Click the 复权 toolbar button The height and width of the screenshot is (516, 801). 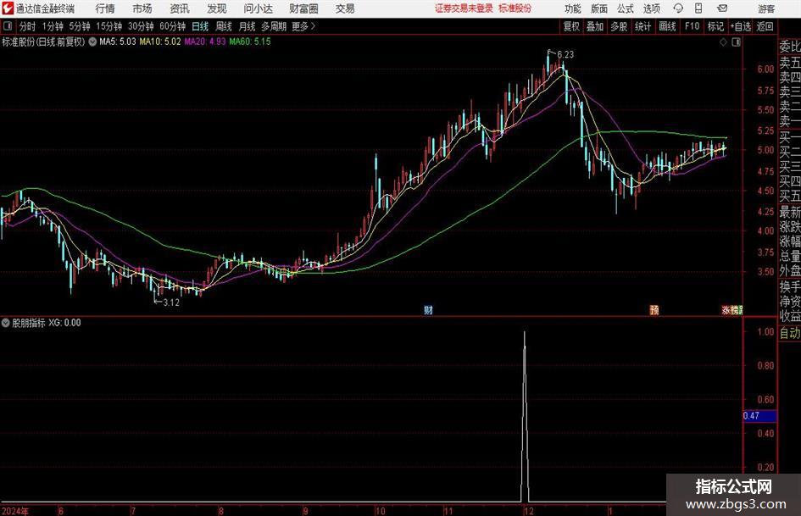tap(571, 26)
